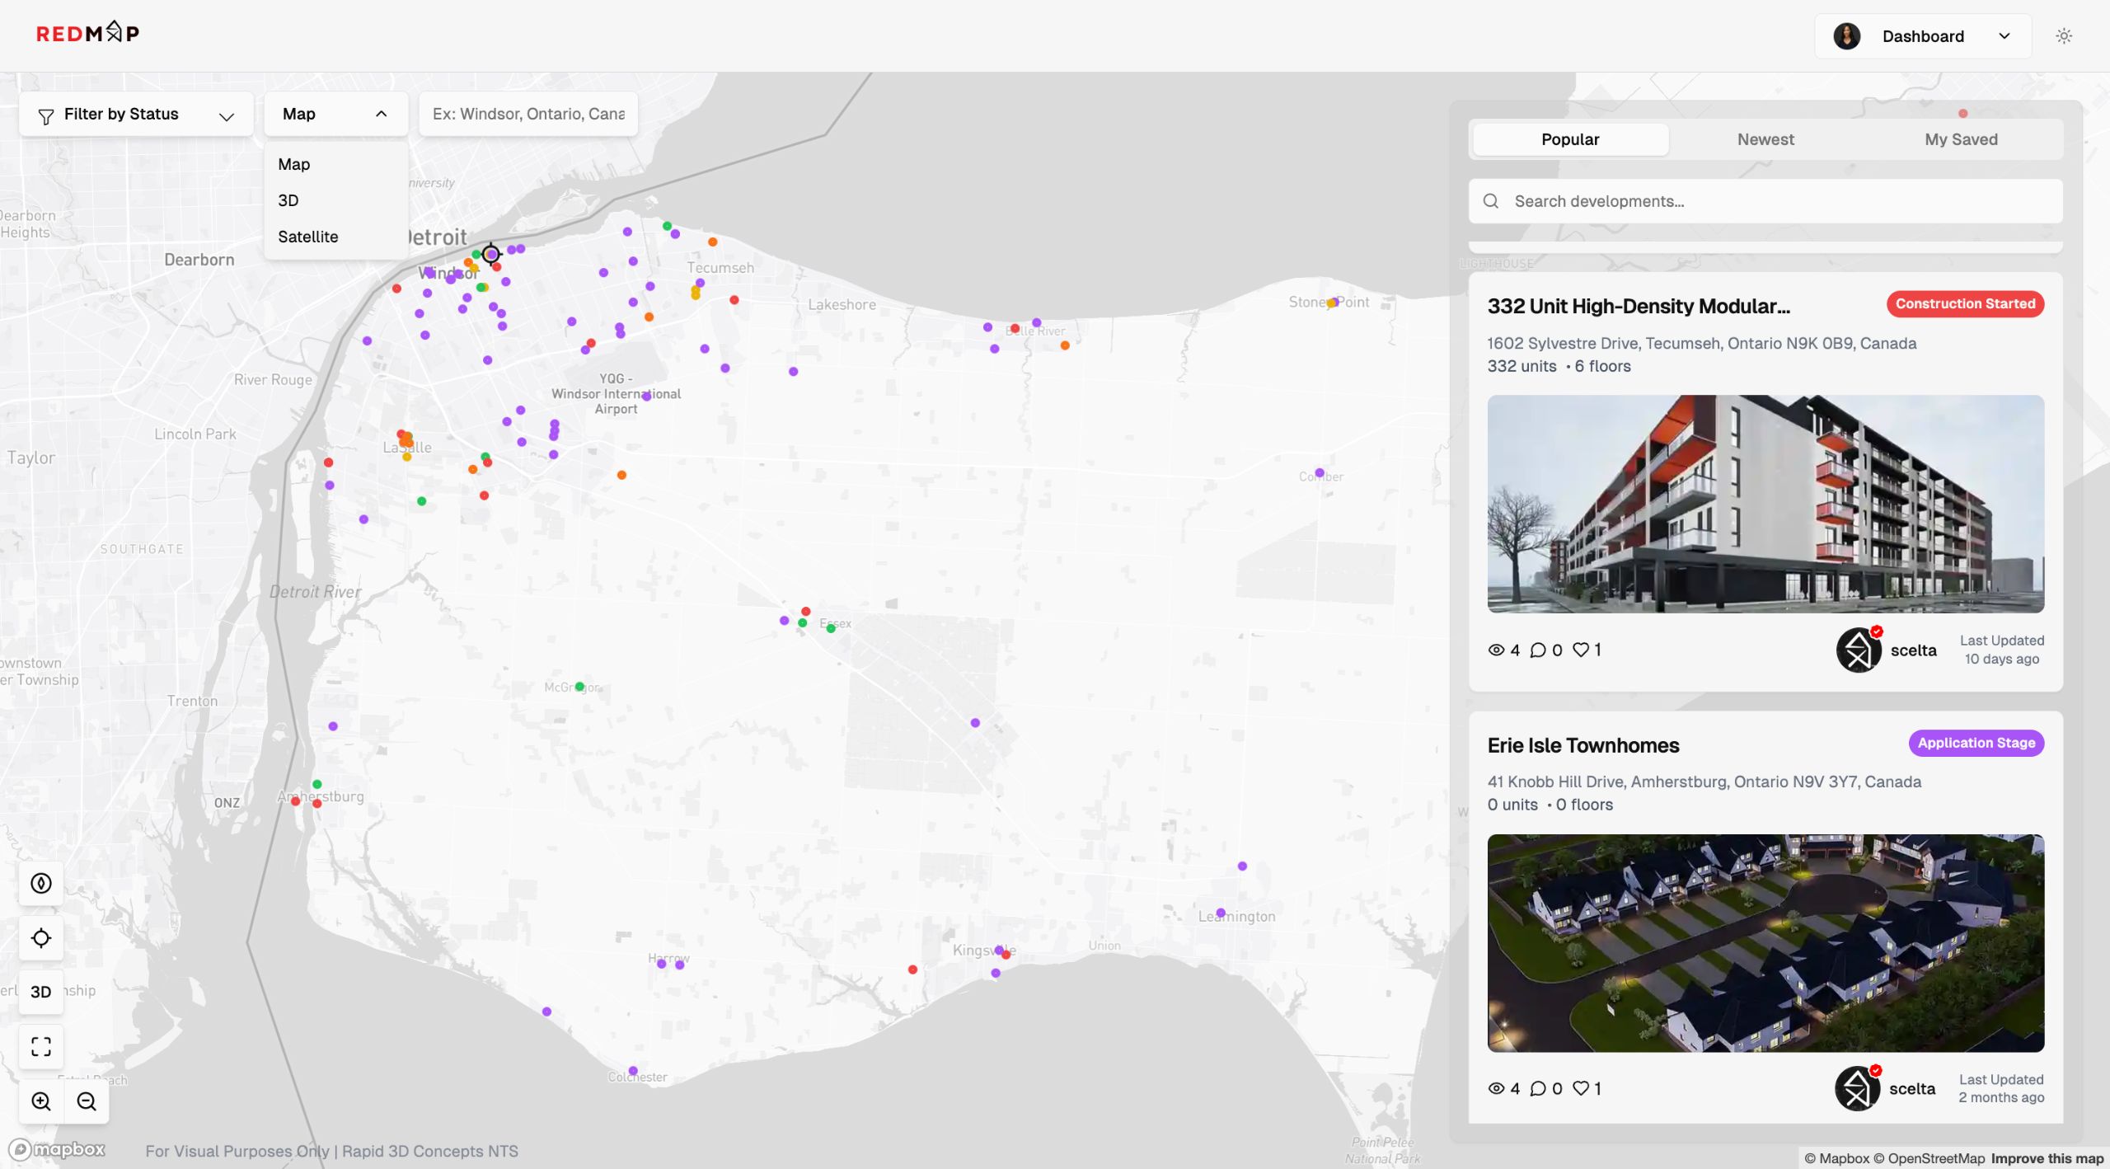Click the locate me crosshair icon

(x=41, y=938)
